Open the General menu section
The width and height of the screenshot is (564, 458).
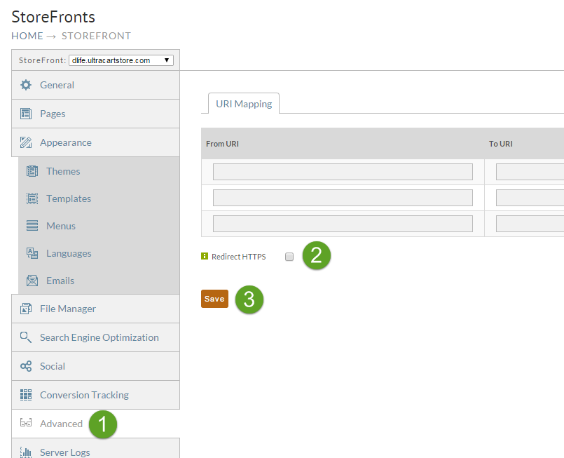coord(96,85)
